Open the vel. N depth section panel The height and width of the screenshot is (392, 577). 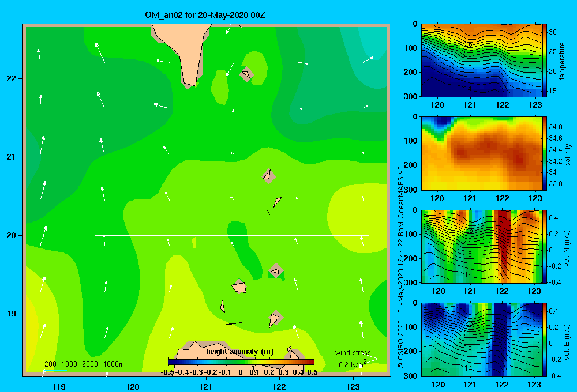[x=481, y=247]
